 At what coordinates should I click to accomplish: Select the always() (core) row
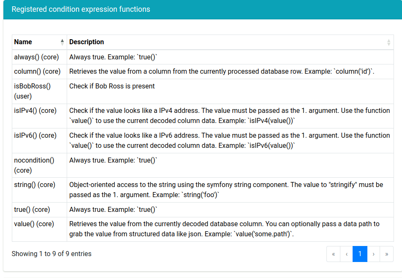203,57
